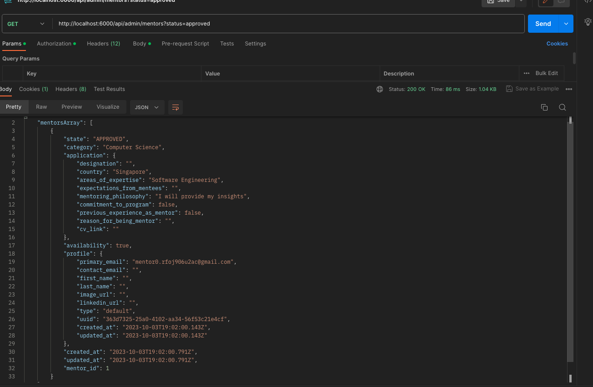Toggle line wrapping in the response viewer
Image resolution: width=593 pixels, height=387 pixels.
(x=176, y=107)
